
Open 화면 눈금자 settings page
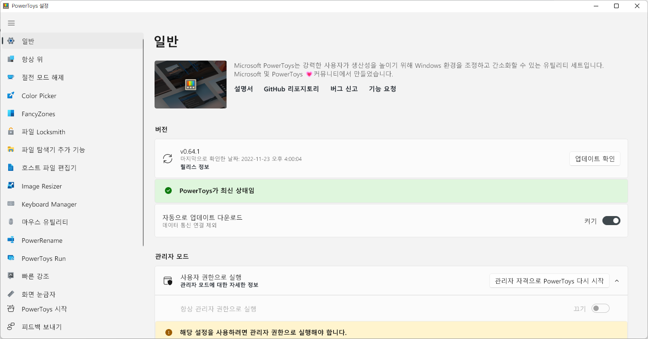coord(73,294)
